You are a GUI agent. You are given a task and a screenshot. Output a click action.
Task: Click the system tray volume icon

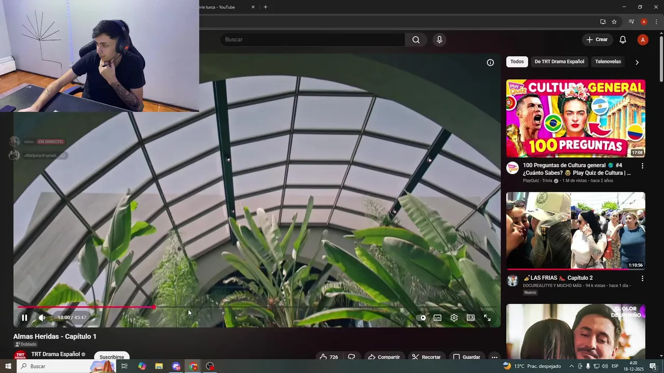pos(605,366)
